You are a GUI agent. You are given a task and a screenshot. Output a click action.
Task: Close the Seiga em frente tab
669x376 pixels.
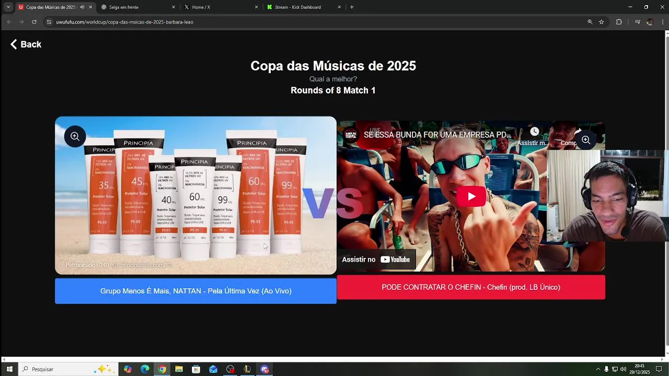(174, 7)
